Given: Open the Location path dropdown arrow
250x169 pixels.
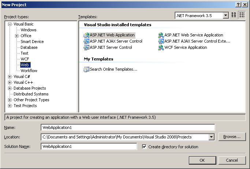Looking at the screenshot, I should point(212,137).
